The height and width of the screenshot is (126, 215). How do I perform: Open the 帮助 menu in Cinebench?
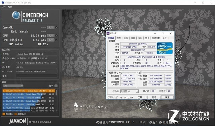tap(10, 7)
